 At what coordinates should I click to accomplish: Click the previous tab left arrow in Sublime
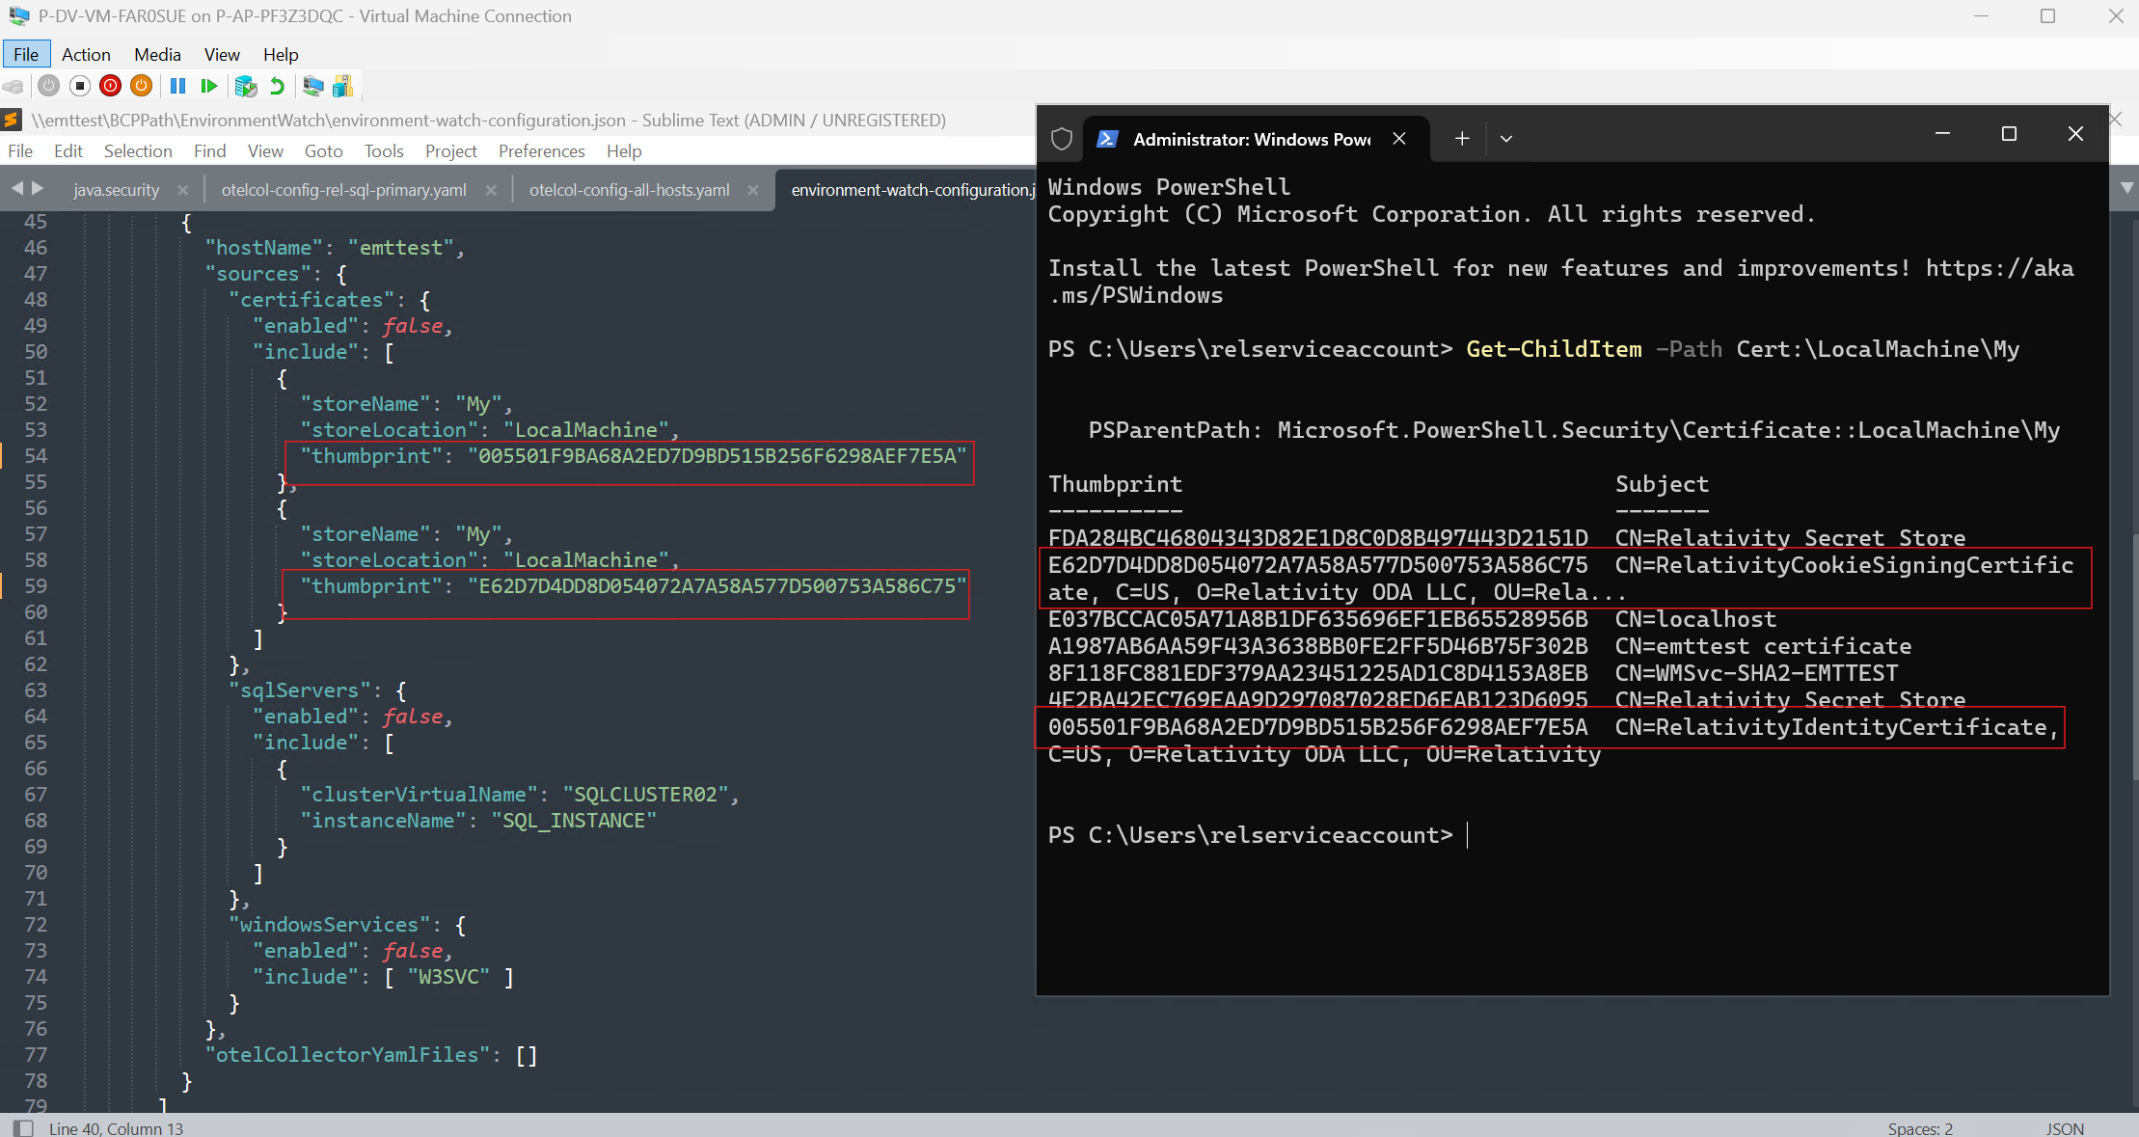point(16,188)
